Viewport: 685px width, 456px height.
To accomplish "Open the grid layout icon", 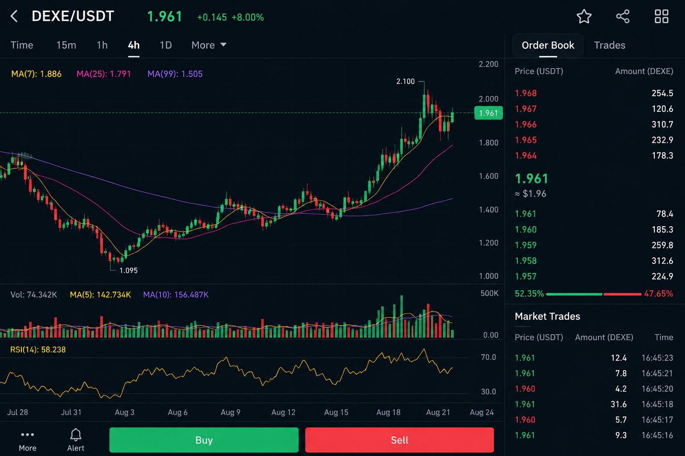I will tap(661, 16).
